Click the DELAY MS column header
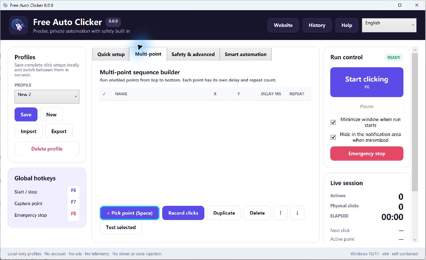This screenshot has height=260, width=426. click(271, 94)
